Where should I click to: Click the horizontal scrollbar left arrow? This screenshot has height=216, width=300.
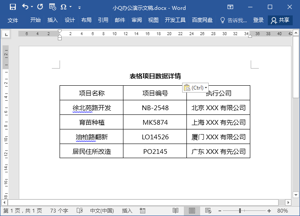(x=4, y=202)
